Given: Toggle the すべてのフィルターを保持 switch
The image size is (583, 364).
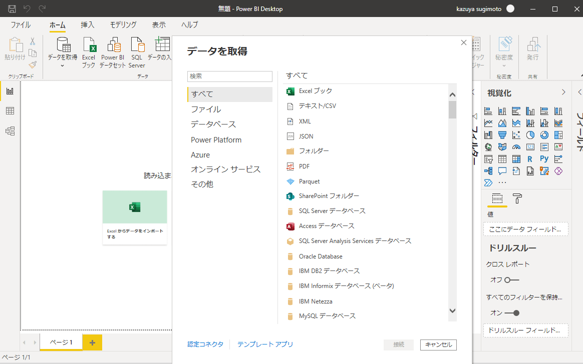Looking at the screenshot, I should (511, 313).
